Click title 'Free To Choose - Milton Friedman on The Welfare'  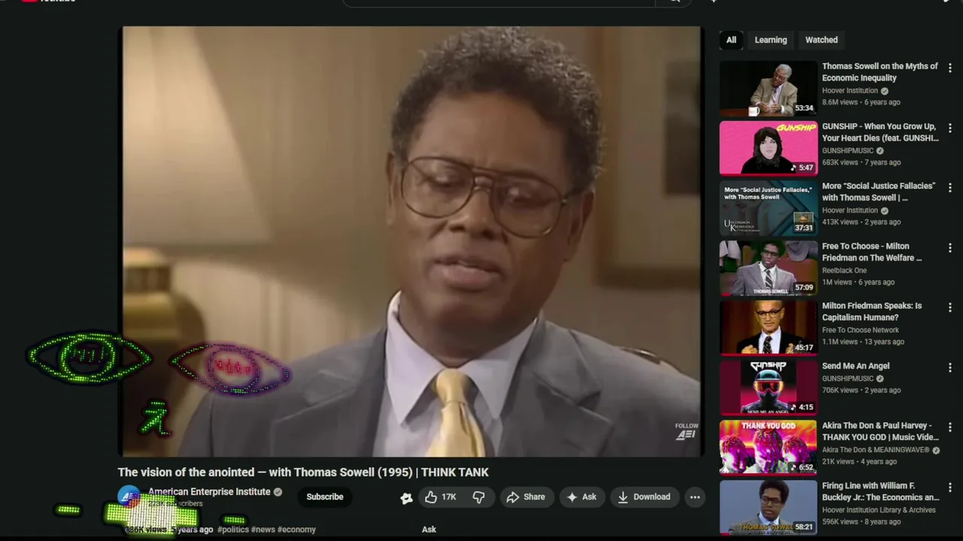[872, 252]
